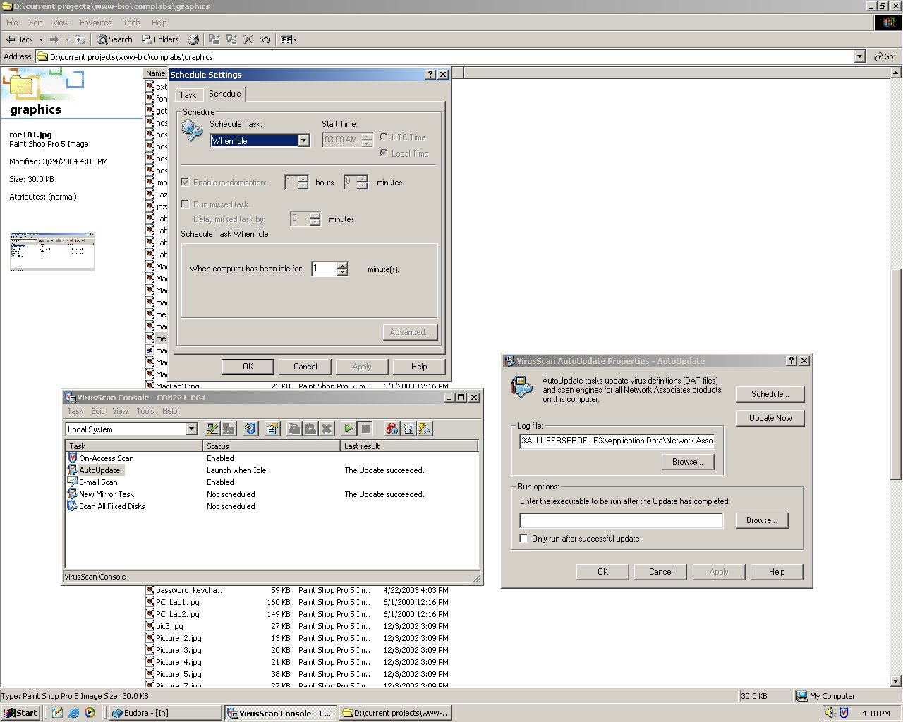The width and height of the screenshot is (903, 722).
Task: Click the idle minutes value field
Action: 325,269
